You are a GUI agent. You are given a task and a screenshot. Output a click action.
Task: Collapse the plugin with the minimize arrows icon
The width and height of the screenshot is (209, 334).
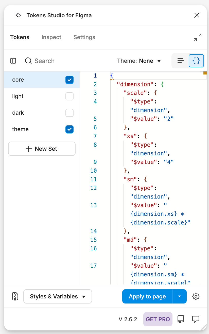(198, 37)
